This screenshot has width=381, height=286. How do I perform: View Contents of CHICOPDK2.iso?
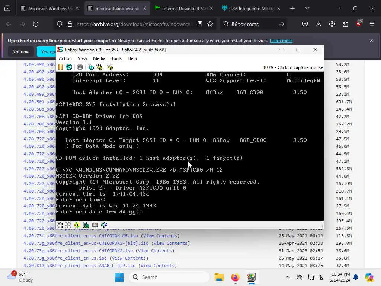155,251
